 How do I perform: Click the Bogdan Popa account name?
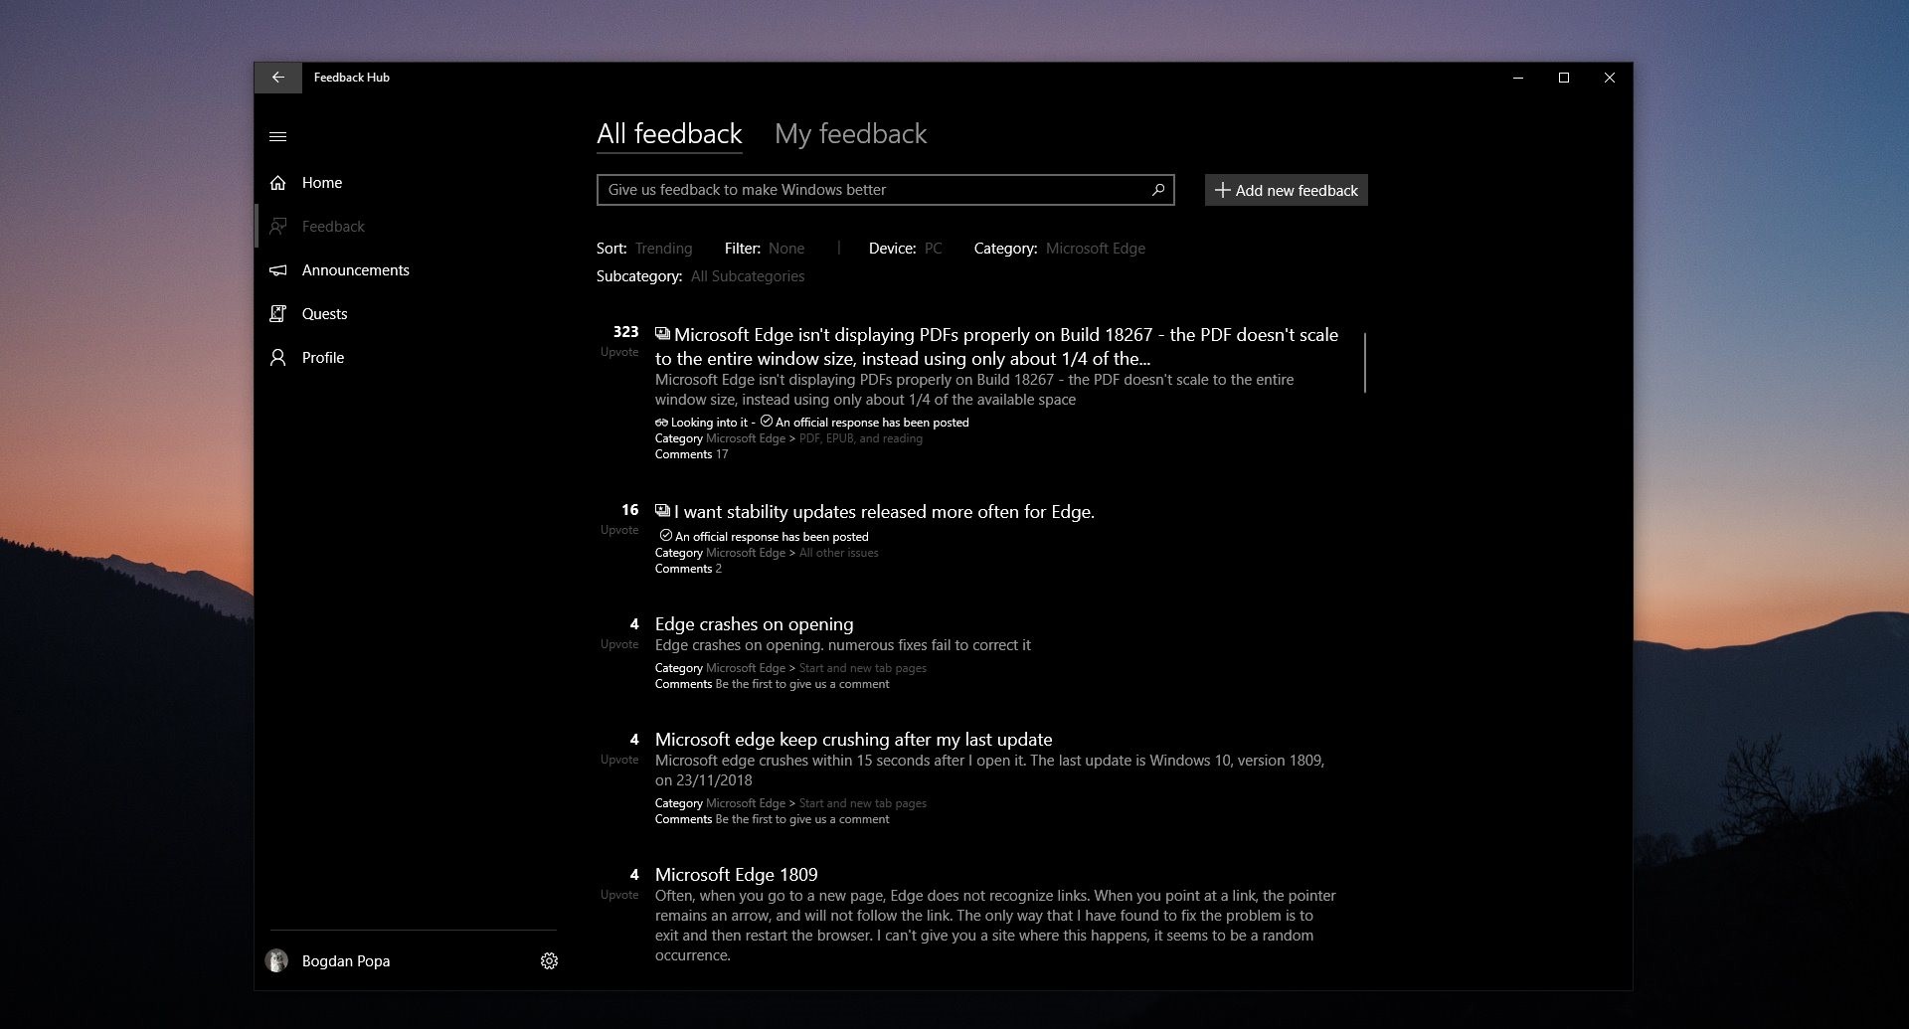346,961
